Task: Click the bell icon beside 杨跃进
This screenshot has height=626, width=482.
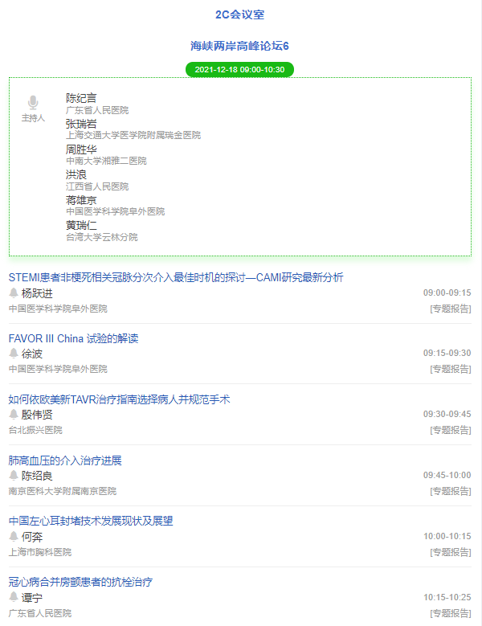Action: (14, 293)
